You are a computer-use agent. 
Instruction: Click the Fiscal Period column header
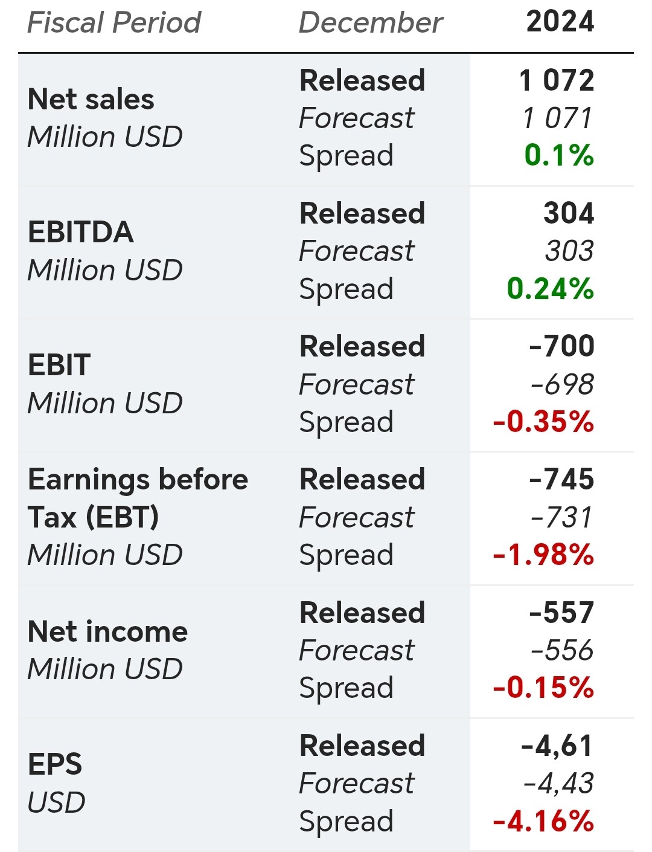click(x=114, y=23)
